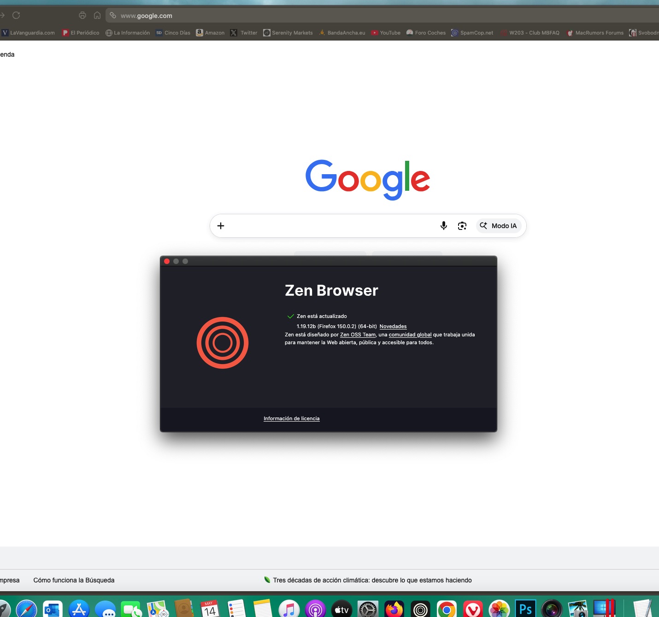Screen dimensions: 659x617
Task: Click the print icon in the toolbar
Action: 82,15
